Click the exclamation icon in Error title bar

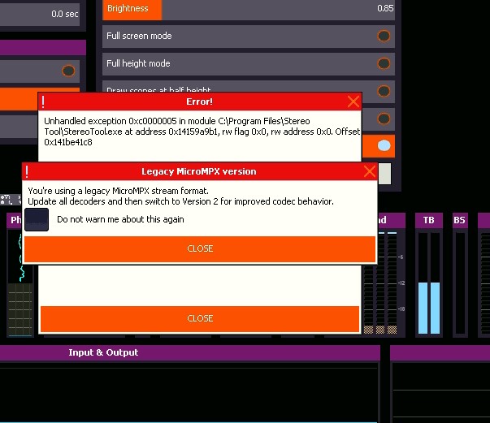(x=43, y=101)
